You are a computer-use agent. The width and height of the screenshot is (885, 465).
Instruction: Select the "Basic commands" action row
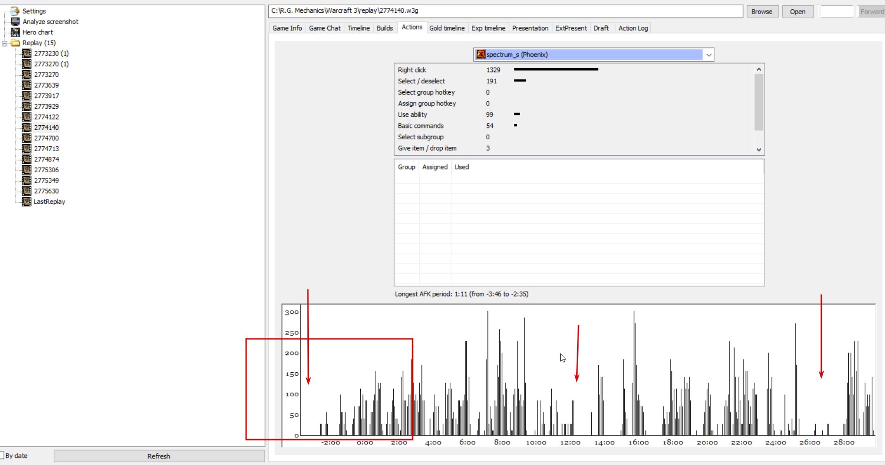(x=574, y=126)
